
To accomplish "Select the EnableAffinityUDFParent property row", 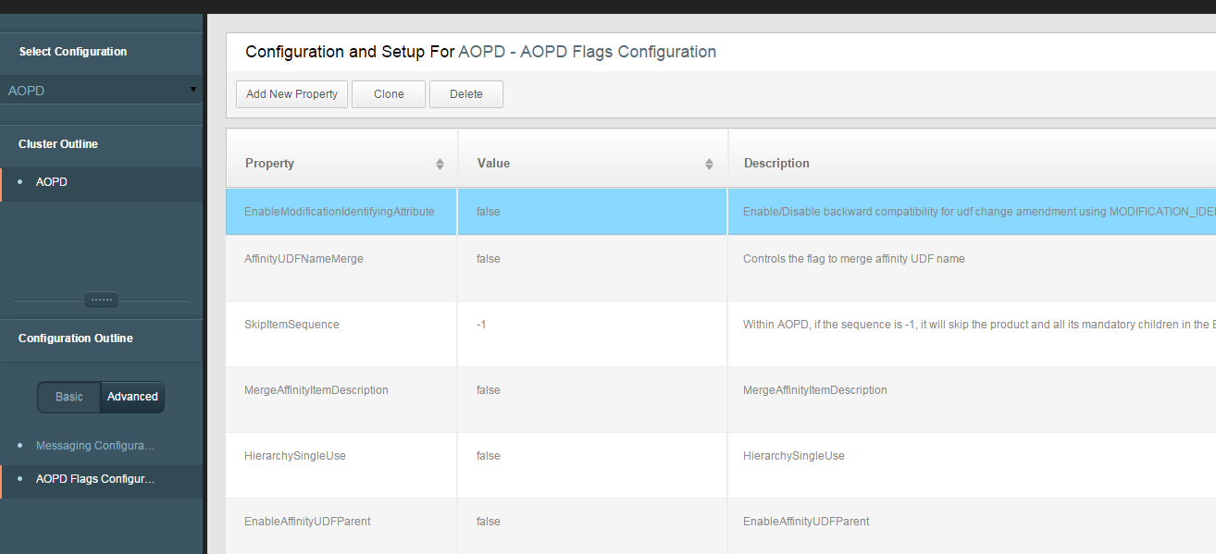I will (x=307, y=522).
